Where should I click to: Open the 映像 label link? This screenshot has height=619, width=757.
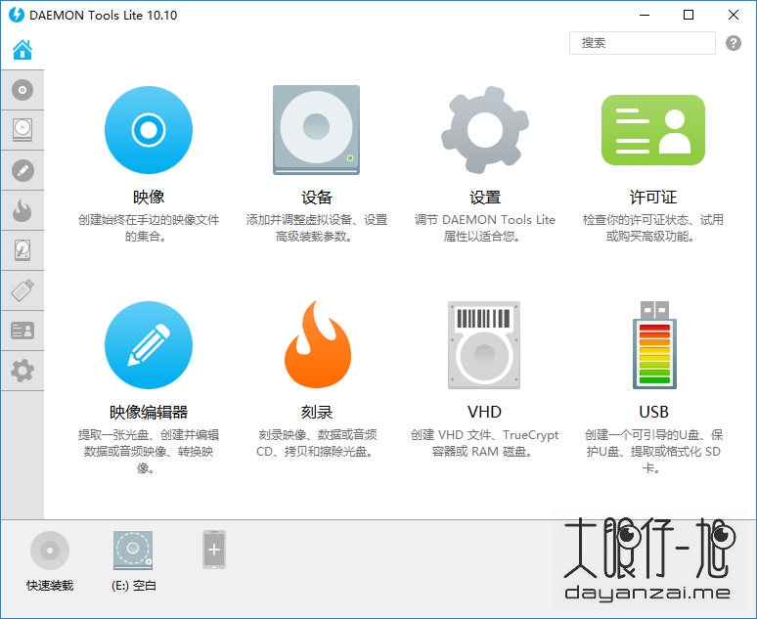click(149, 197)
